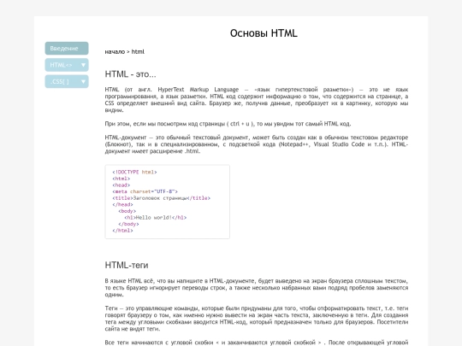Click the HTML - это... heading
The height and width of the screenshot is (346, 462).
pyautogui.click(x=131, y=74)
